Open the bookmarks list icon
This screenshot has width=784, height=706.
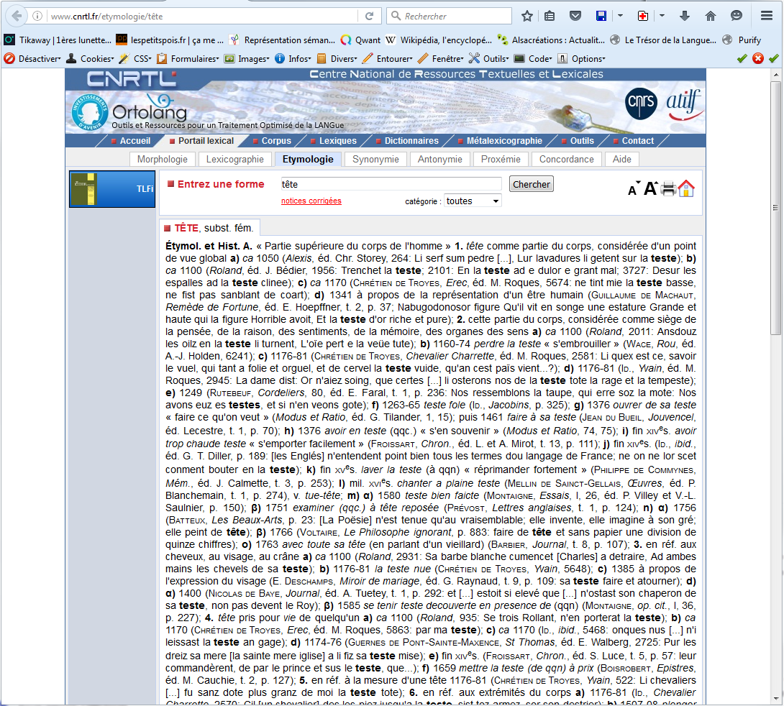click(x=550, y=16)
